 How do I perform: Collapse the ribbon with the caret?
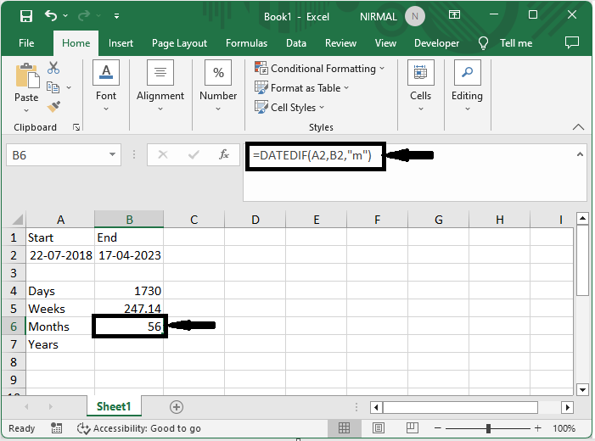pyautogui.click(x=578, y=127)
